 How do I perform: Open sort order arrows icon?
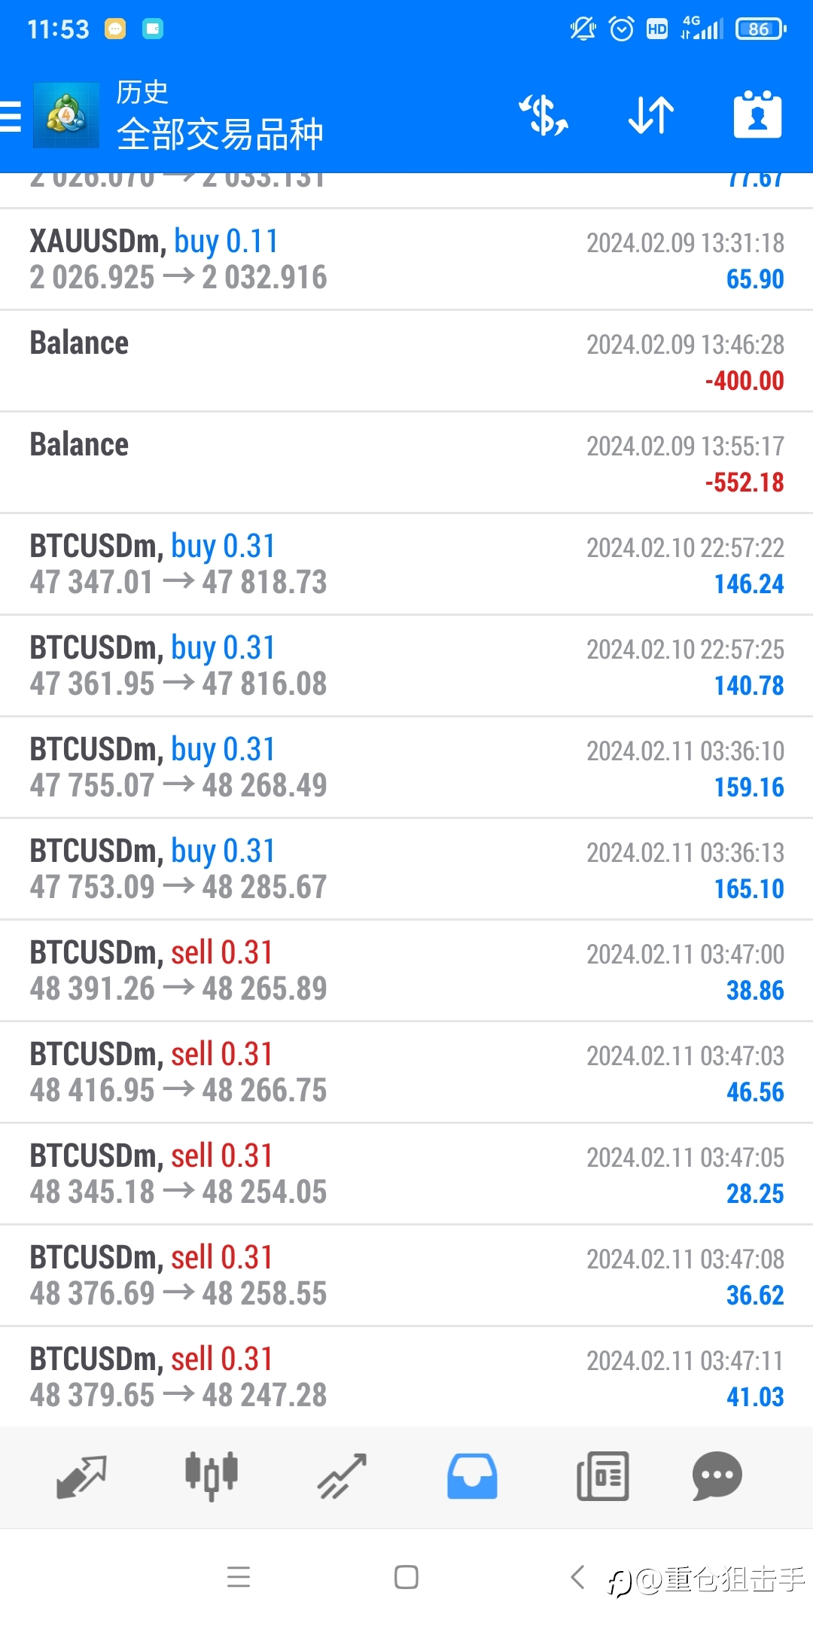pyautogui.click(x=651, y=115)
